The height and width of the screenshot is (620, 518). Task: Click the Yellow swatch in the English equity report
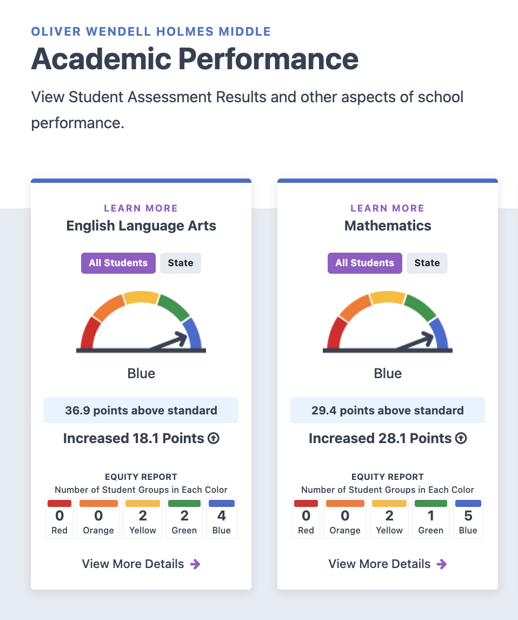143,504
